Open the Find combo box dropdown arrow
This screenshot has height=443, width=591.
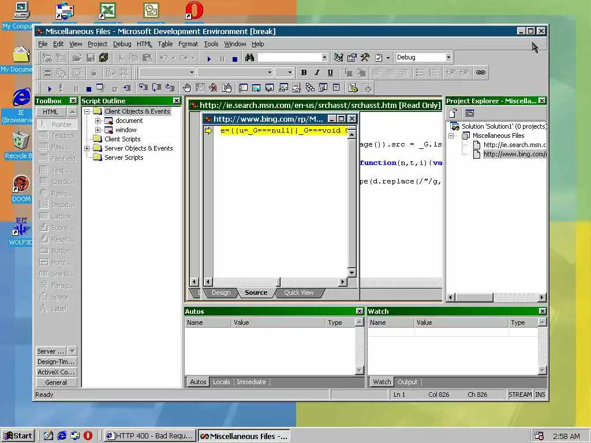[x=324, y=57]
